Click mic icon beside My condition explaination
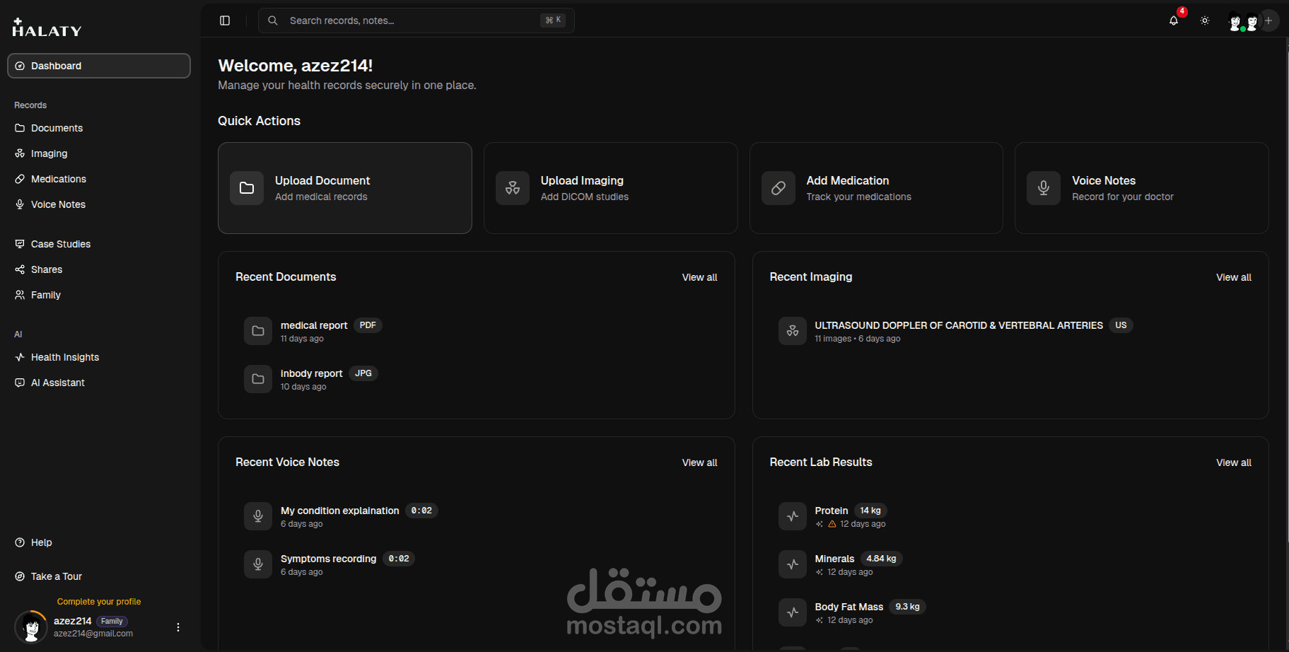This screenshot has width=1289, height=652. click(258, 516)
